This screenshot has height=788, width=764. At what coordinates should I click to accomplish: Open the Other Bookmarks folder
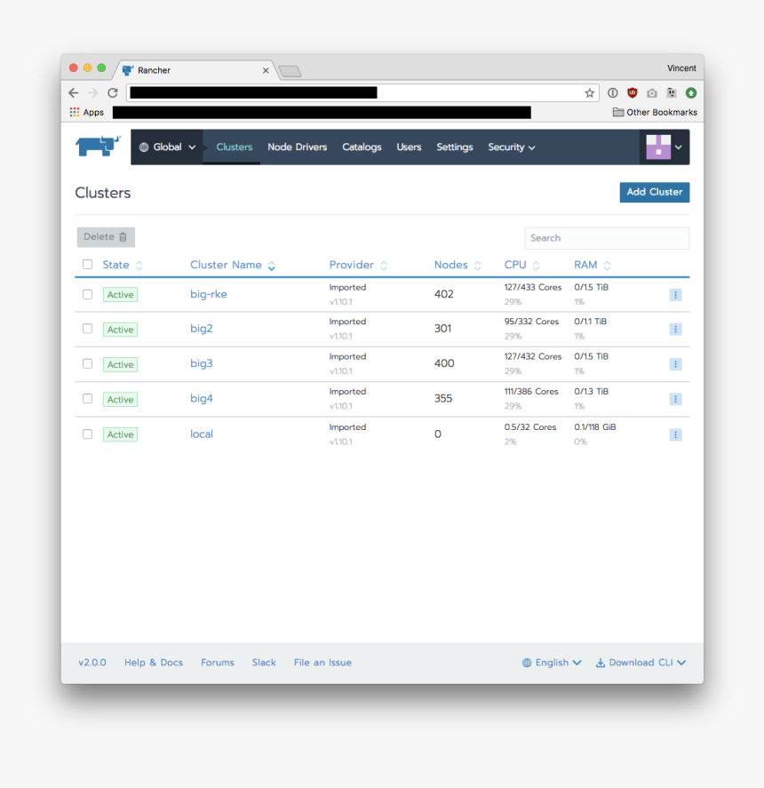pyautogui.click(x=655, y=113)
